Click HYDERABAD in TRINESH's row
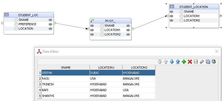The height and width of the screenshot is (101, 222). [x=106, y=84]
